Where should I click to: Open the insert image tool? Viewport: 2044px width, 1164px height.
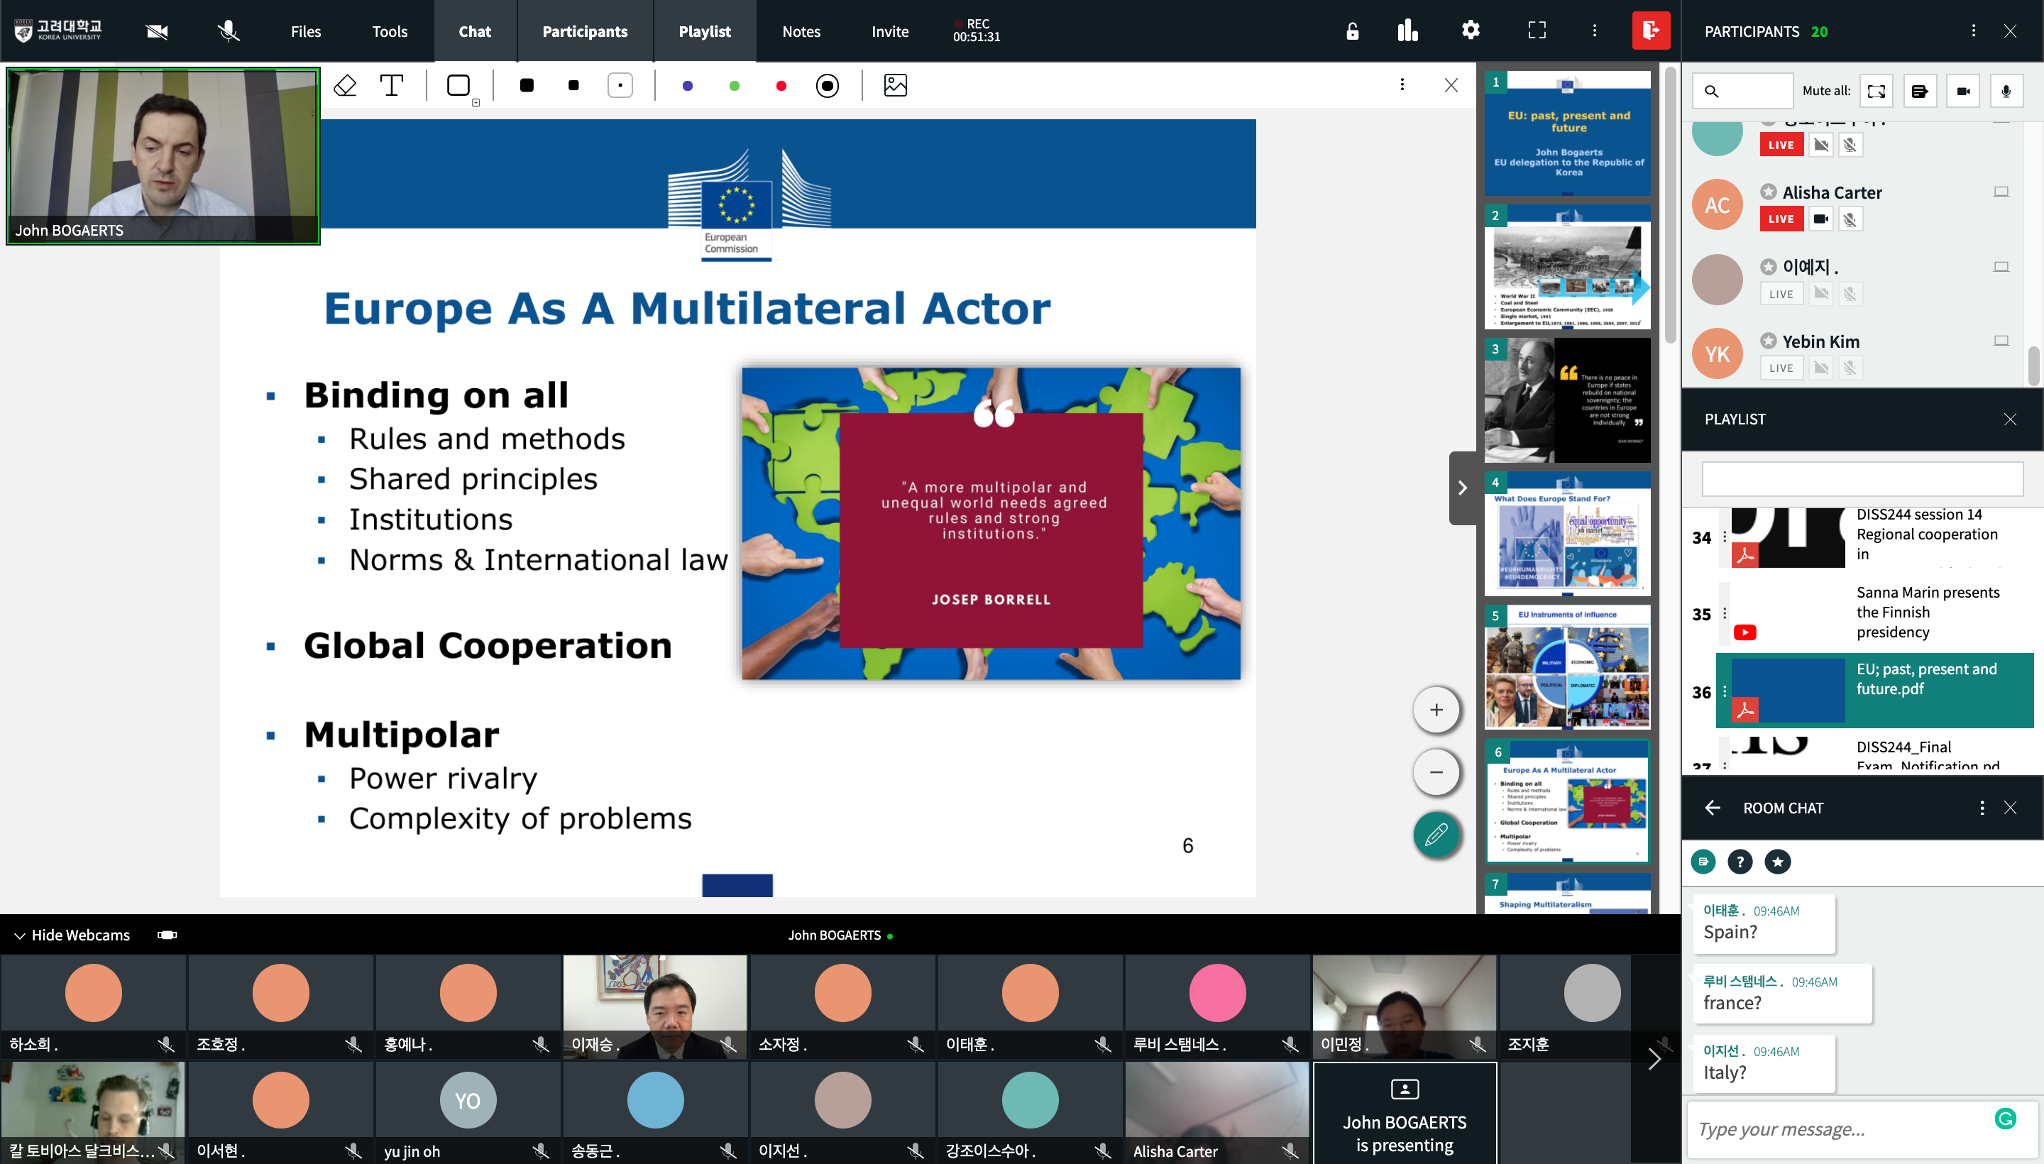[x=895, y=86]
